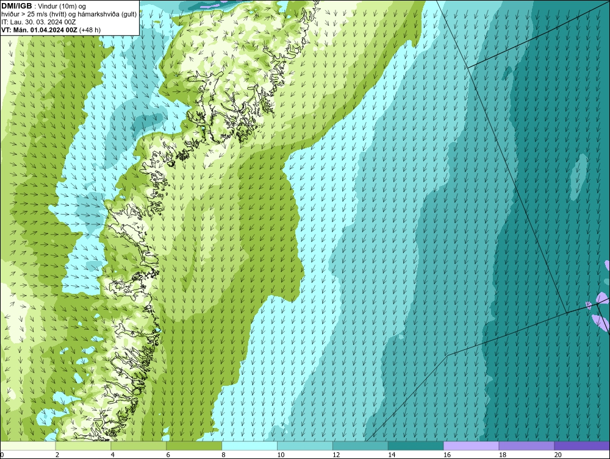Click the legend scale label 16
610x459 pixels.
[x=447, y=455]
